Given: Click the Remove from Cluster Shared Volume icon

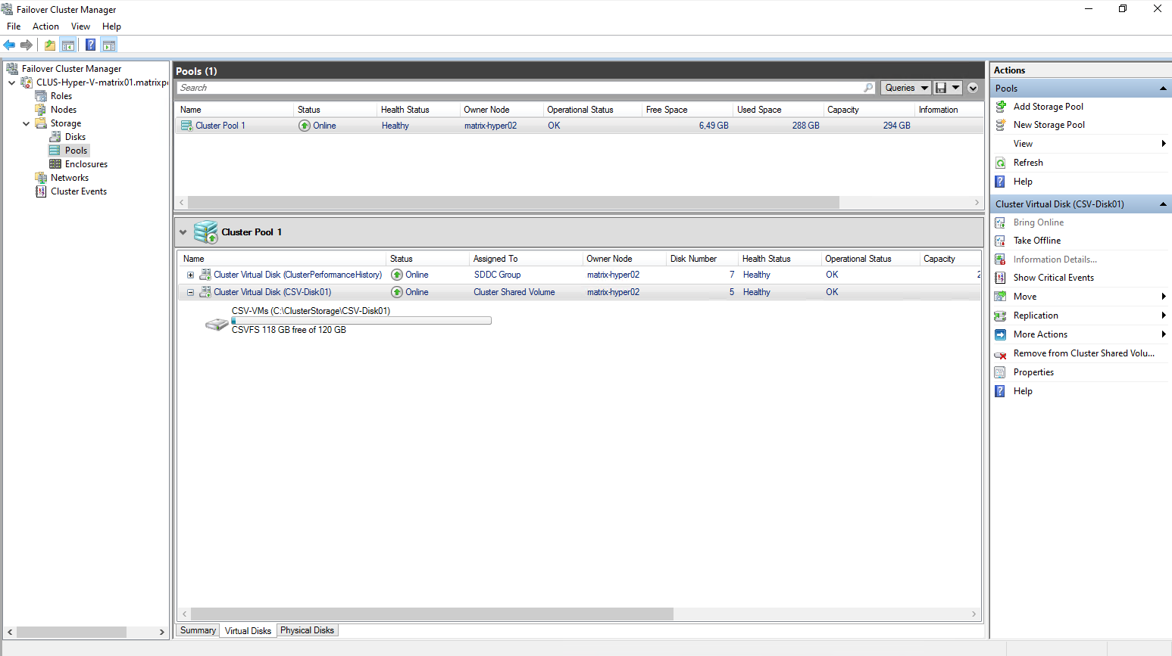Looking at the screenshot, I should point(1001,353).
